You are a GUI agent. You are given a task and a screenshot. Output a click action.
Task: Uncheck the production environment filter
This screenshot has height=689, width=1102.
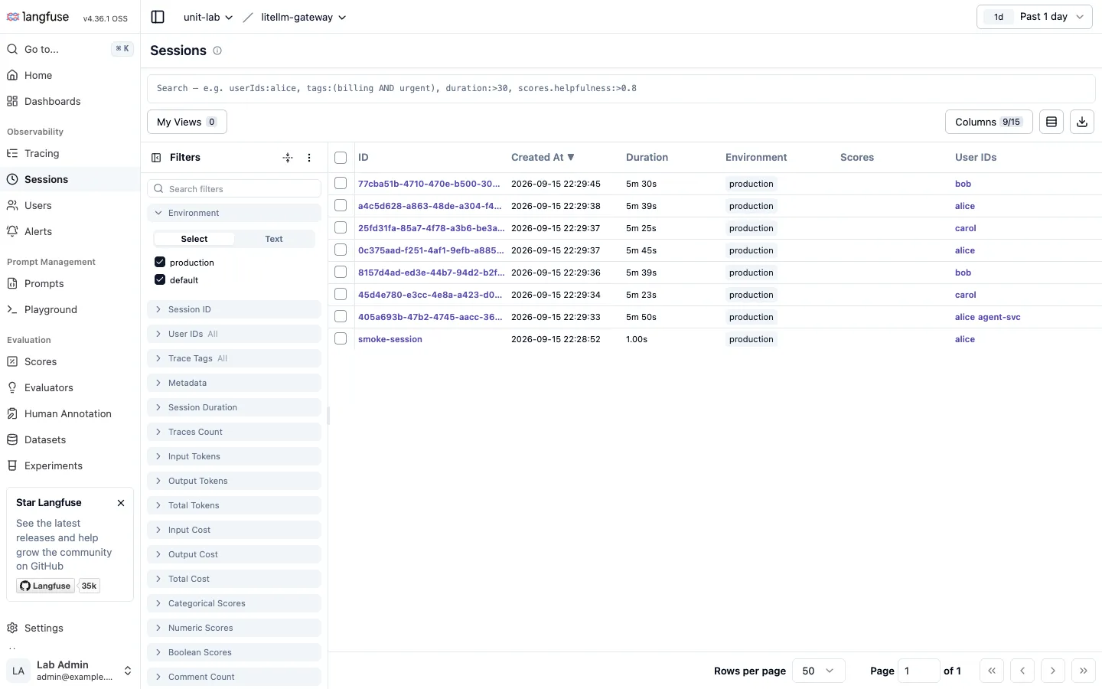[160, 262]
